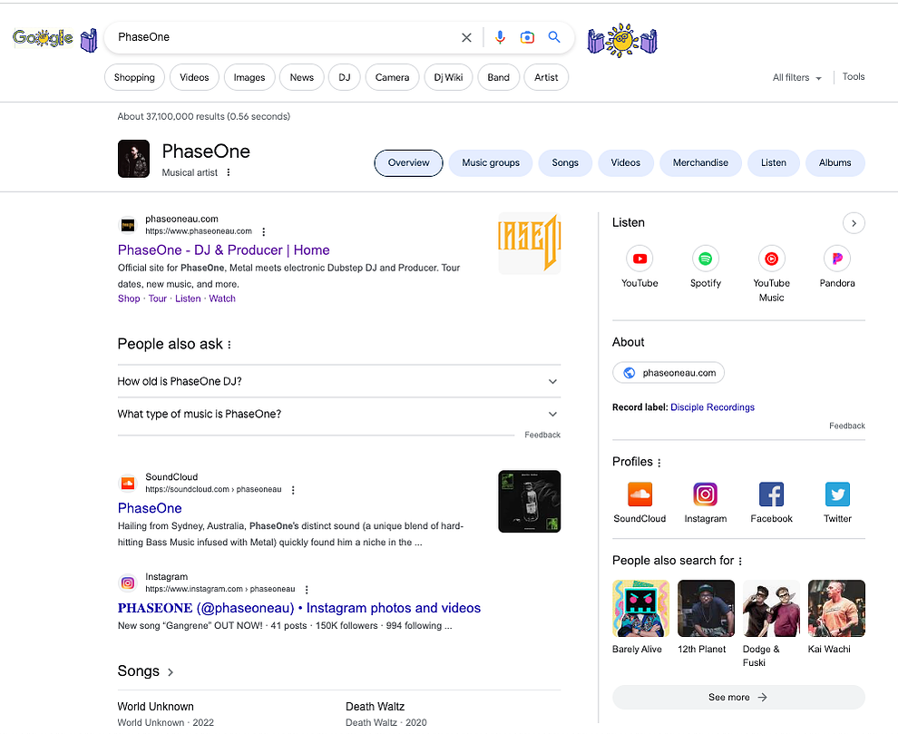
Task: Click the phaseoneau.com result favicon
Action: click(128, 226)
